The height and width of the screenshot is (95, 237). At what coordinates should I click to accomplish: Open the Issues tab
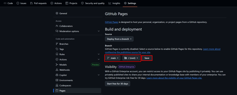21,3
